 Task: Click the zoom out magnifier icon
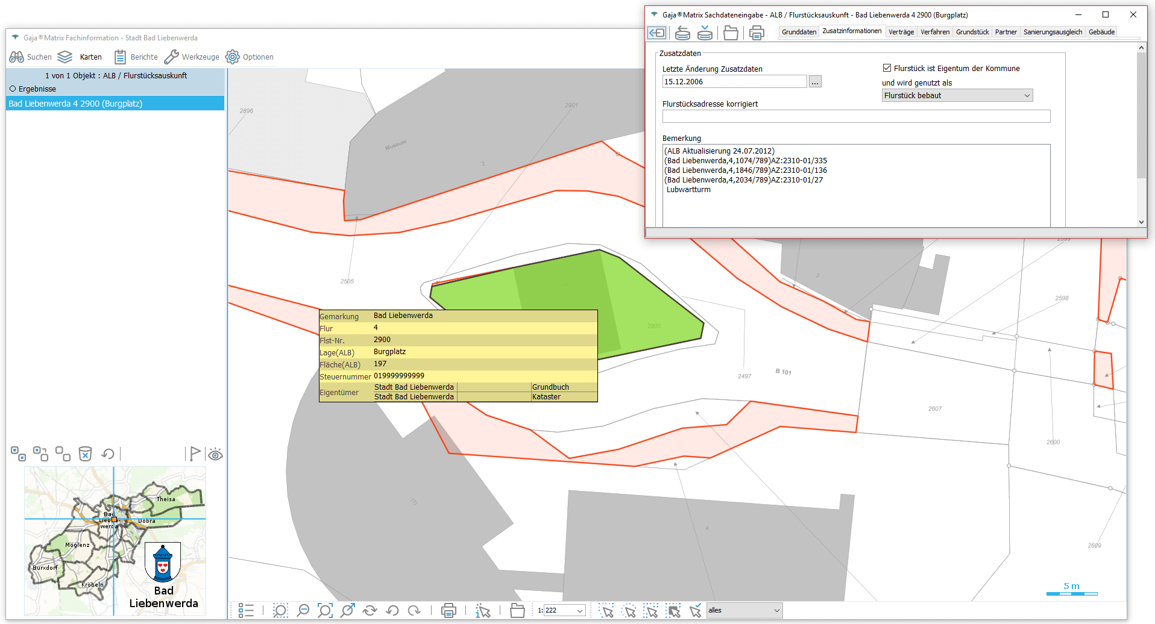pyautogui.click(x=303, y=610)
